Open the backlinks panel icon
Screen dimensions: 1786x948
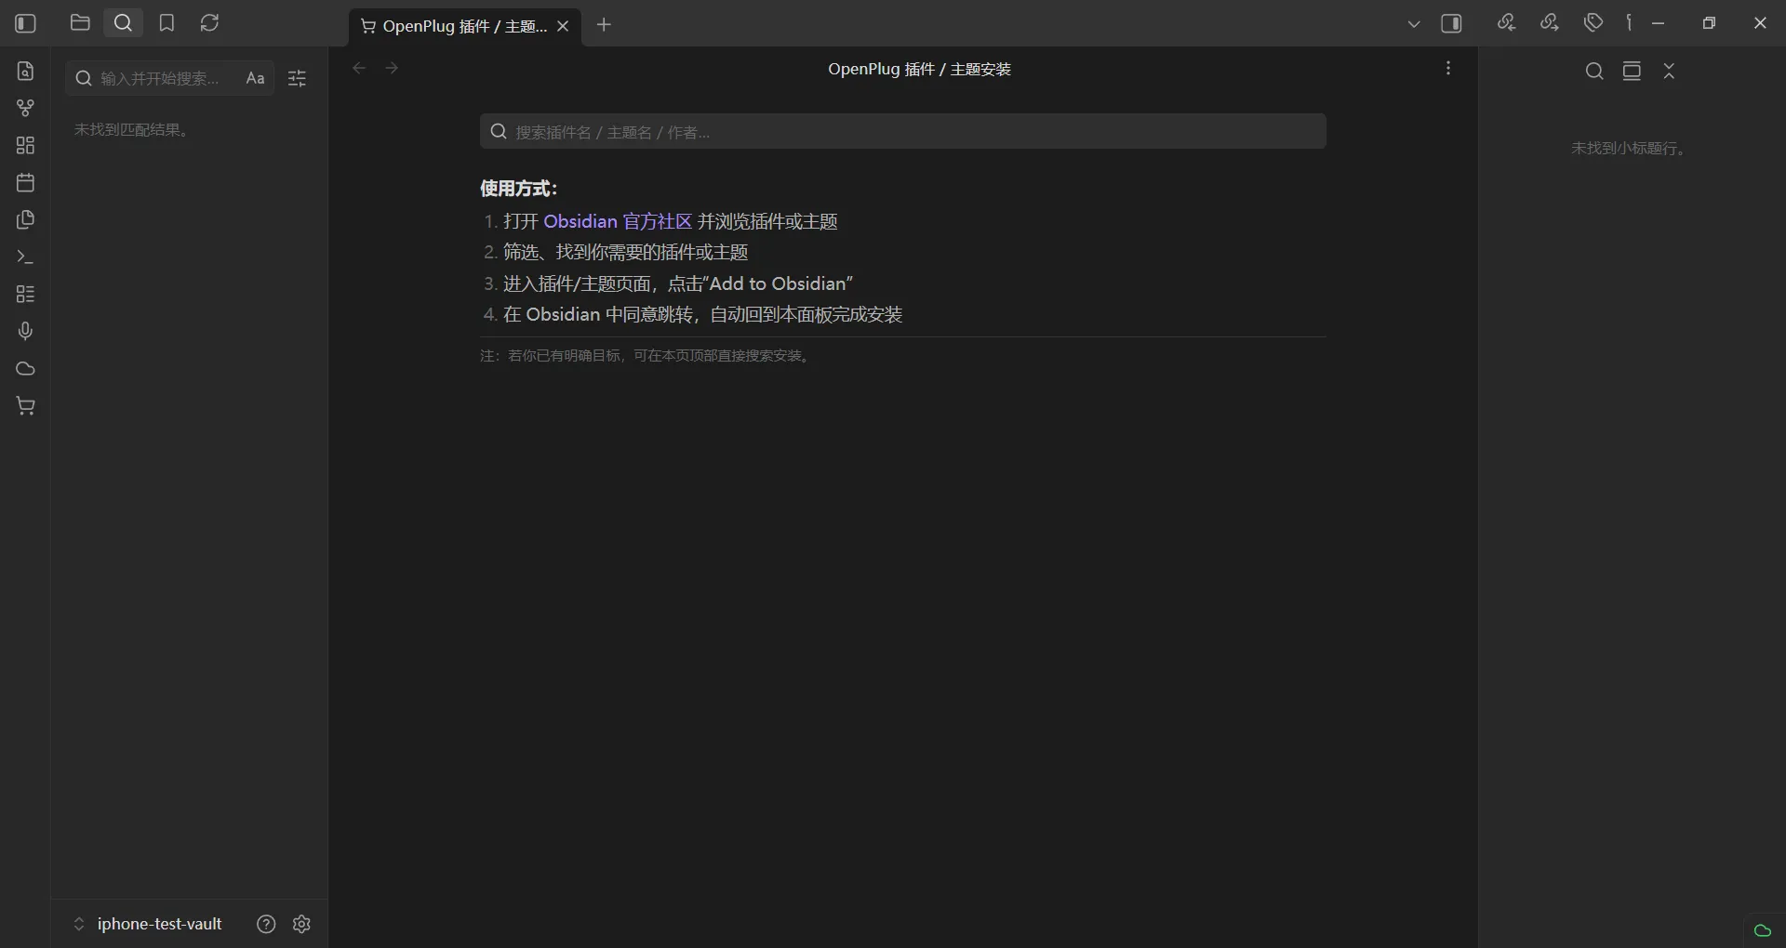pos(1506,23)
